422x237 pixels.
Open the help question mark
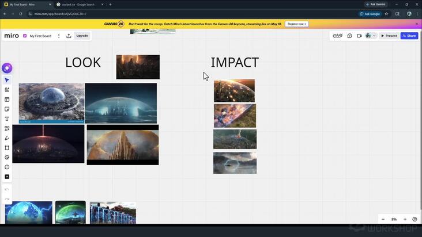coord(415,219)
